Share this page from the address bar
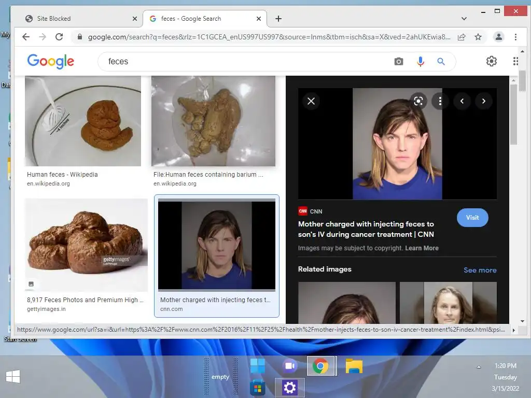 461,37
